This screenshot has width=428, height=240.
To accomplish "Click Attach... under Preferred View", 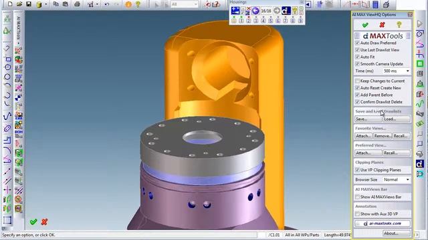I will [x=368, y=153].
